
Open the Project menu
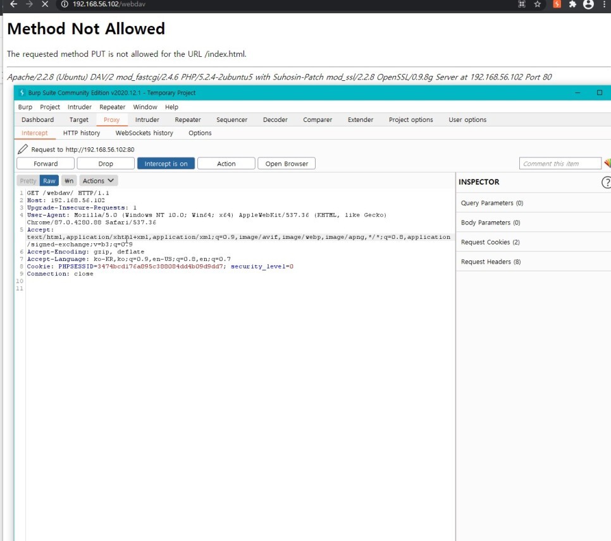tap(50, 107)
